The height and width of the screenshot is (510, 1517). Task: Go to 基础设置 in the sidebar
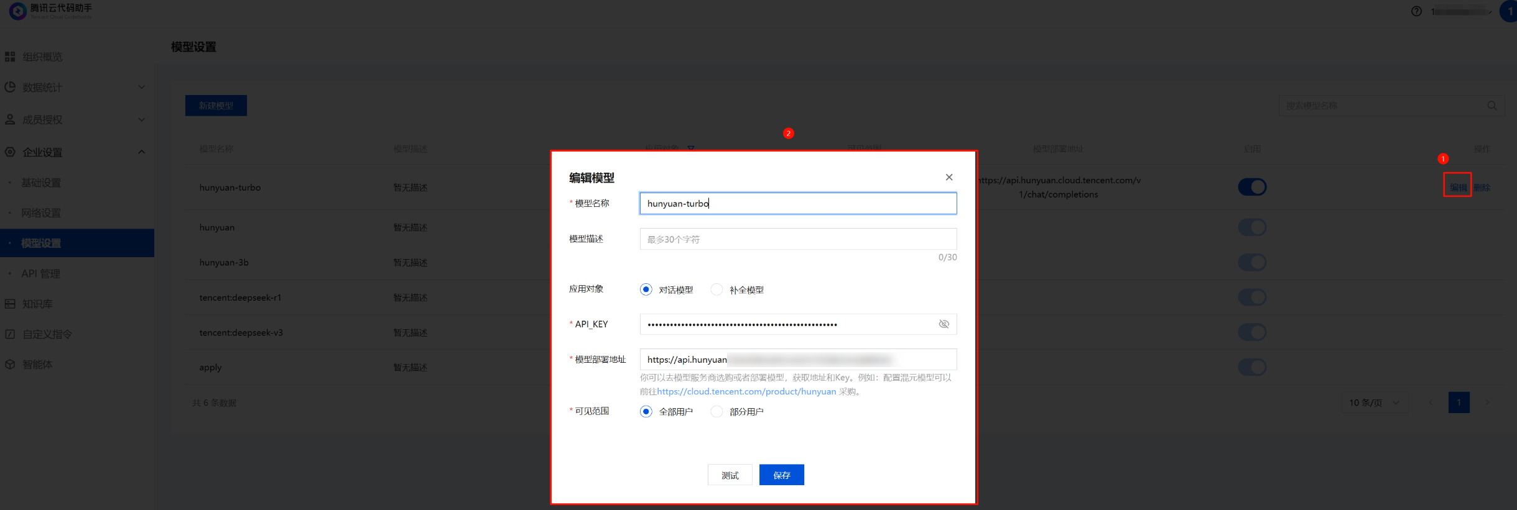click(41, 183)
